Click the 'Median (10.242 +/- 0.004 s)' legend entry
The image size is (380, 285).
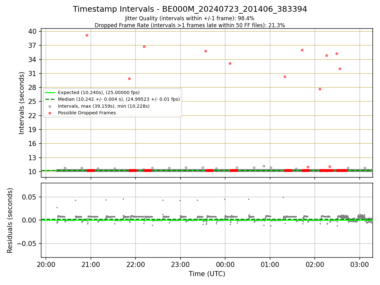[119, 99]
